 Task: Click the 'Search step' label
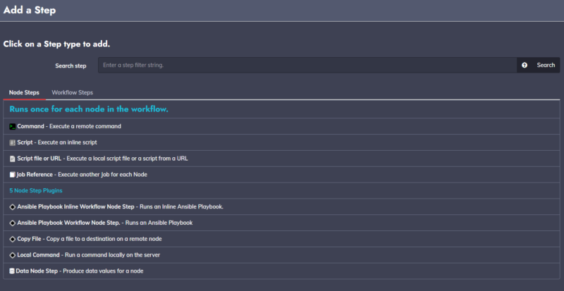coord(70,66)
